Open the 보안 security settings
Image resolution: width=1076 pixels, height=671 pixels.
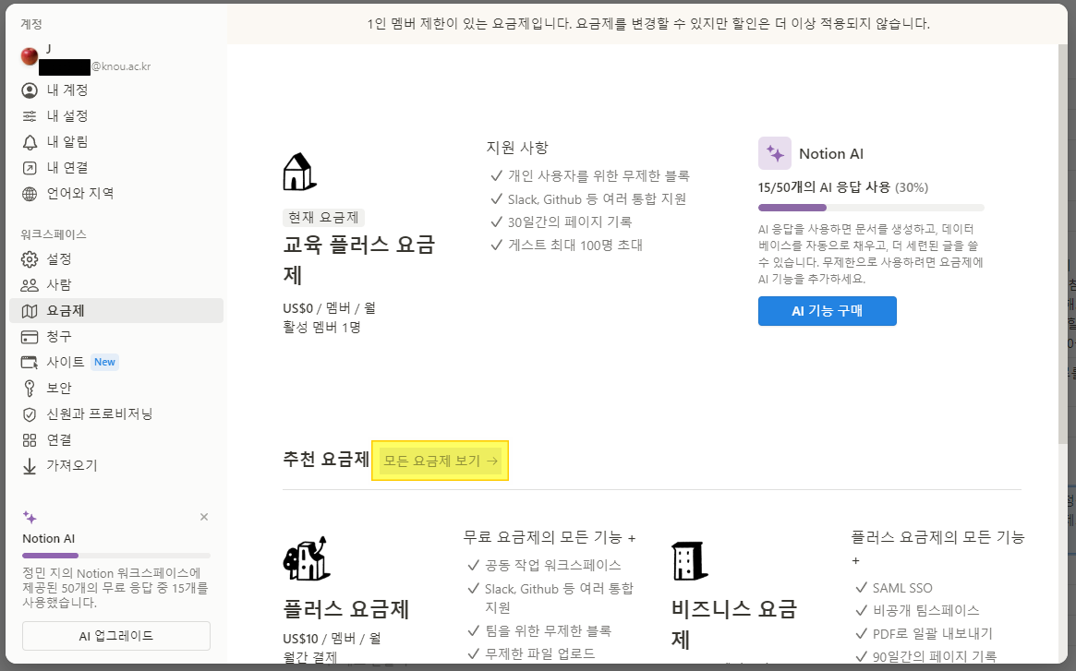tap(116, 389)
